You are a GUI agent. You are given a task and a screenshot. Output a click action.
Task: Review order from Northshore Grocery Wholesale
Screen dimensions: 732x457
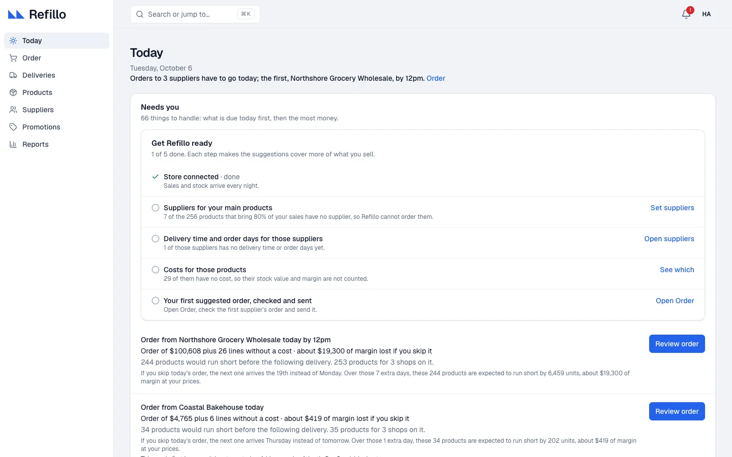point(677,344)
